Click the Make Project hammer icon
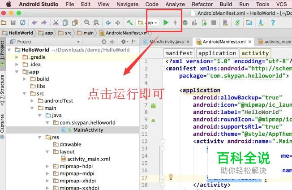 [x=129, y=22]
